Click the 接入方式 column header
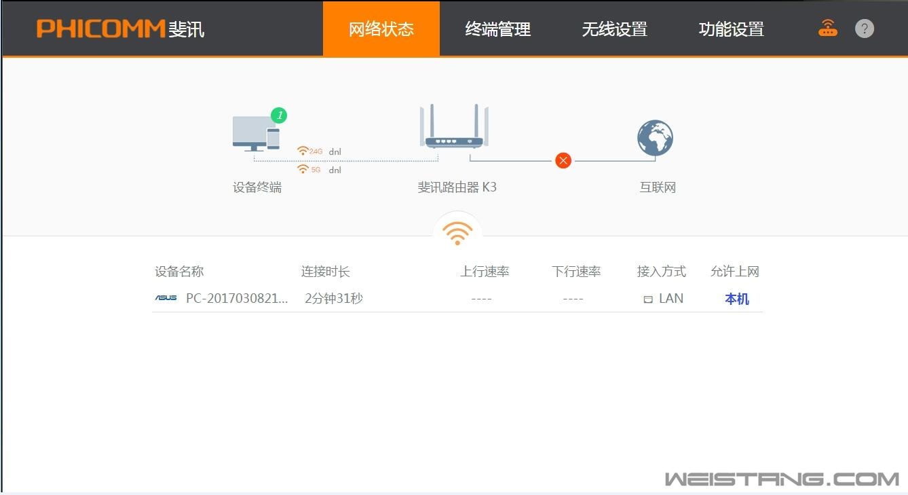 pyautogui.click(x=662, y=272)
